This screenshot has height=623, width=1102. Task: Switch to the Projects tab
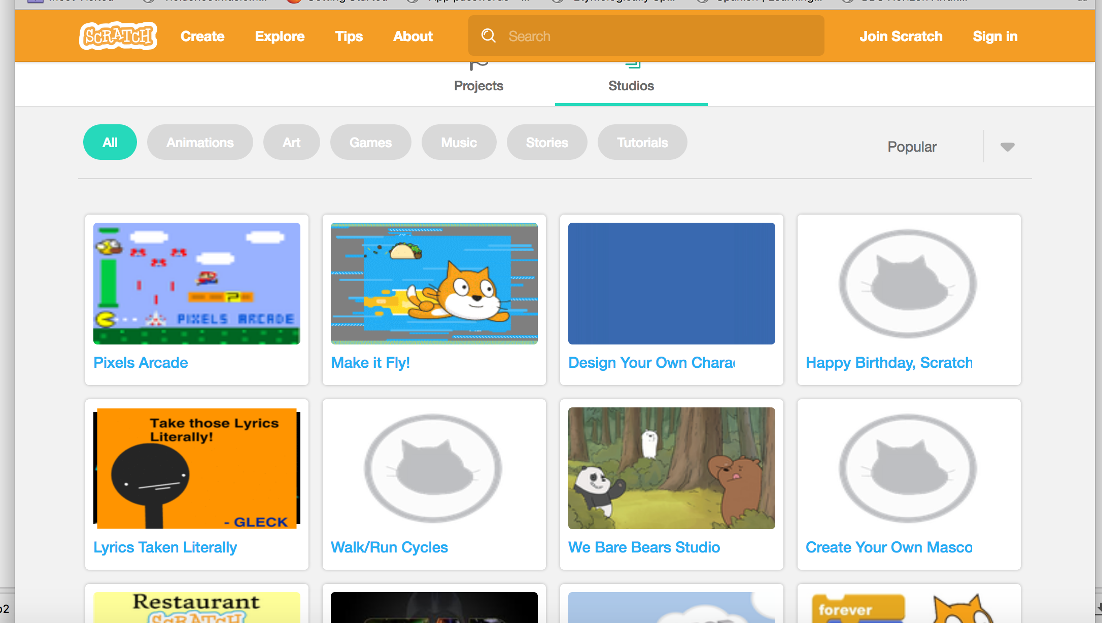click(478, 86)
